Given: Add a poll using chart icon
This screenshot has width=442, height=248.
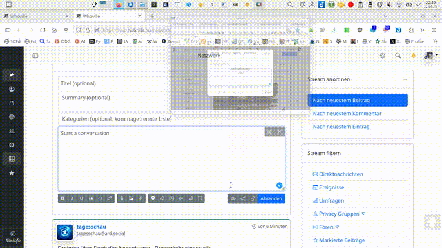Looking at the screenshot, I should coord(191,198).
